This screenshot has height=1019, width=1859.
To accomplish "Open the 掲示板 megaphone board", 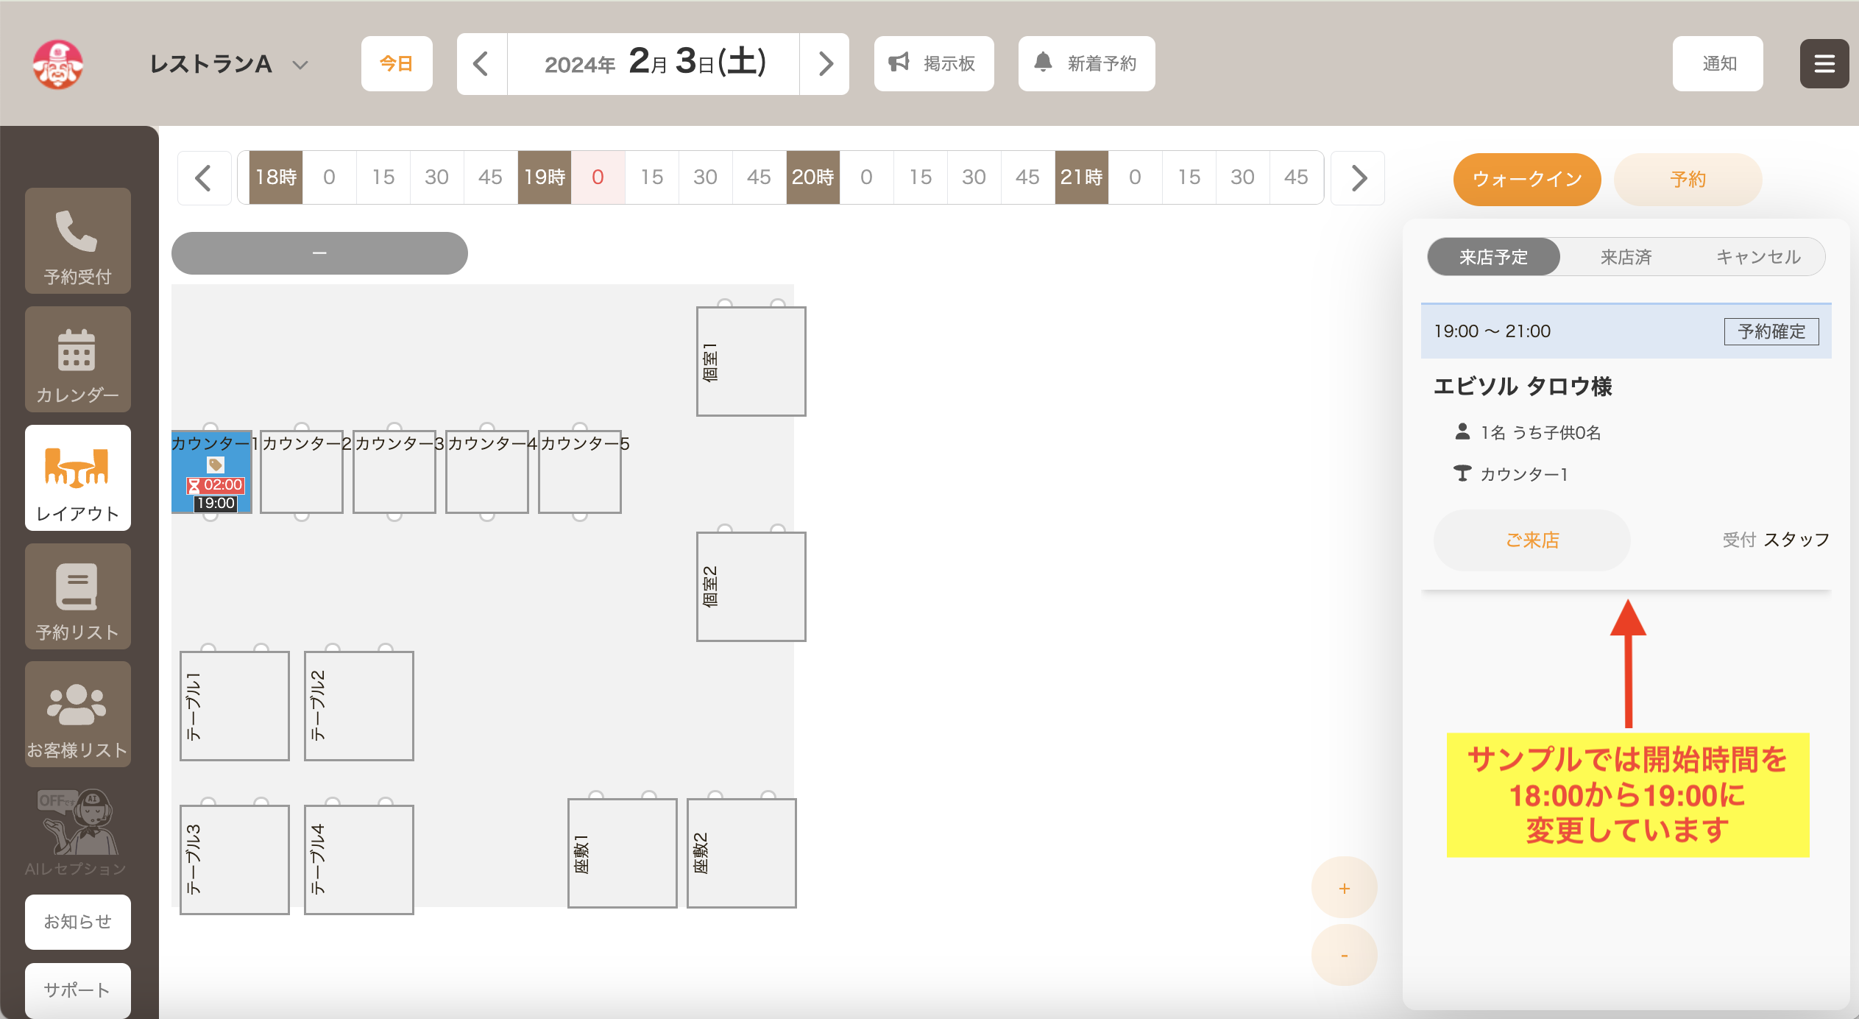I will [x=933, y=64].
